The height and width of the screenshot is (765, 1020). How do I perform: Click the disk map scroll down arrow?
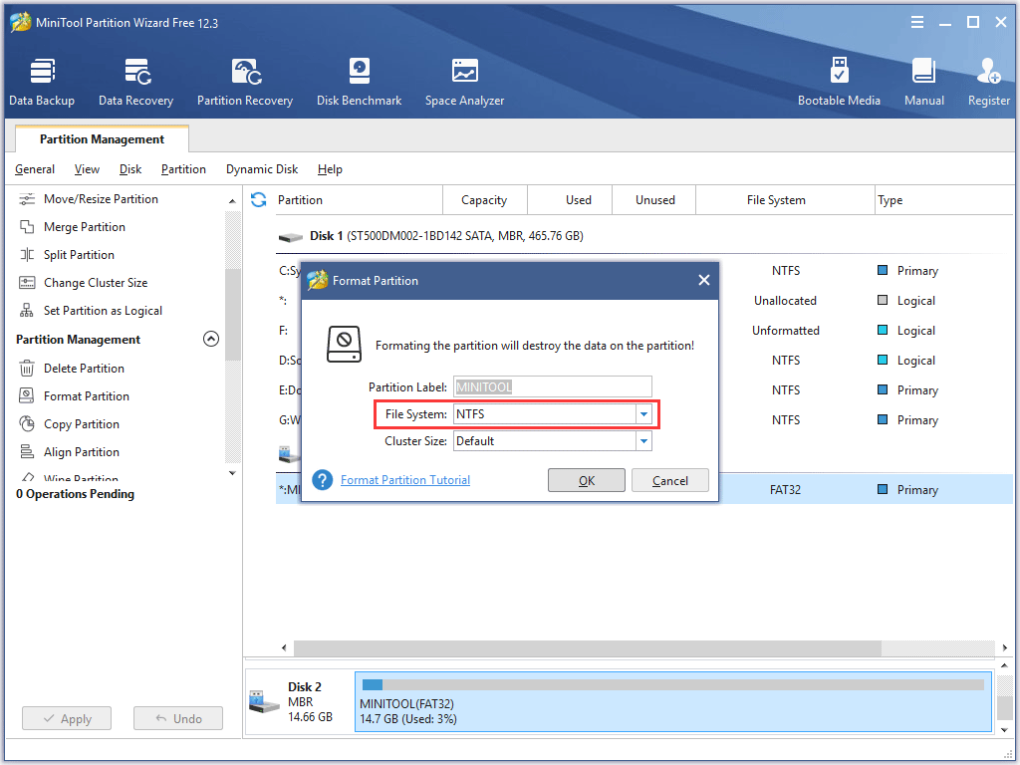(x=1004, y=730)
